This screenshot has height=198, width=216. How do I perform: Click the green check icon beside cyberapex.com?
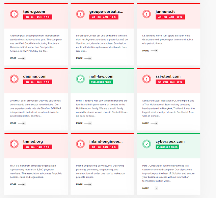[x=146, y=144]
